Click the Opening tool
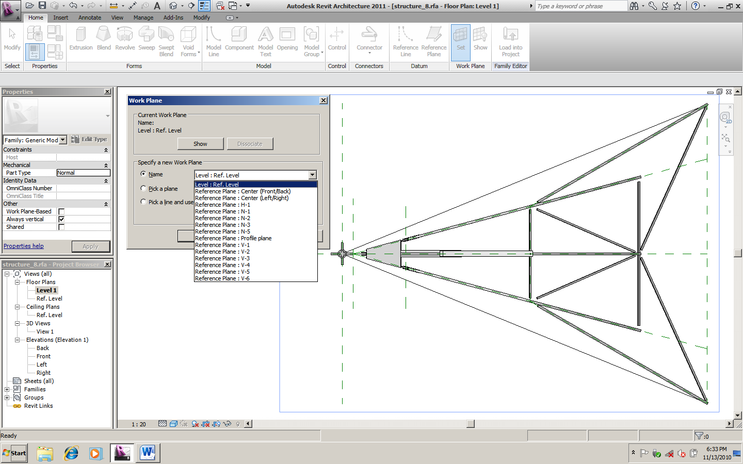Viewport: 743px width, 464px height. coord(287,39)
